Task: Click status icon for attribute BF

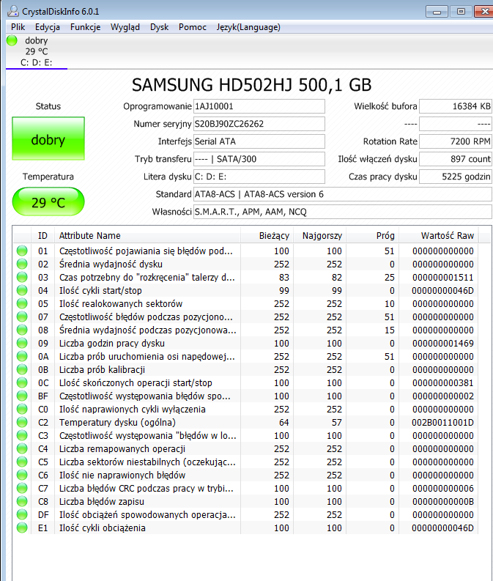Action: tap(22, 396)
